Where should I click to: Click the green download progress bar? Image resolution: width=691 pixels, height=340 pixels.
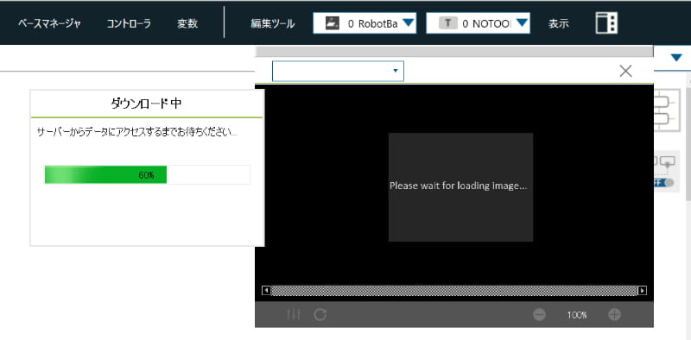(147, 175)
